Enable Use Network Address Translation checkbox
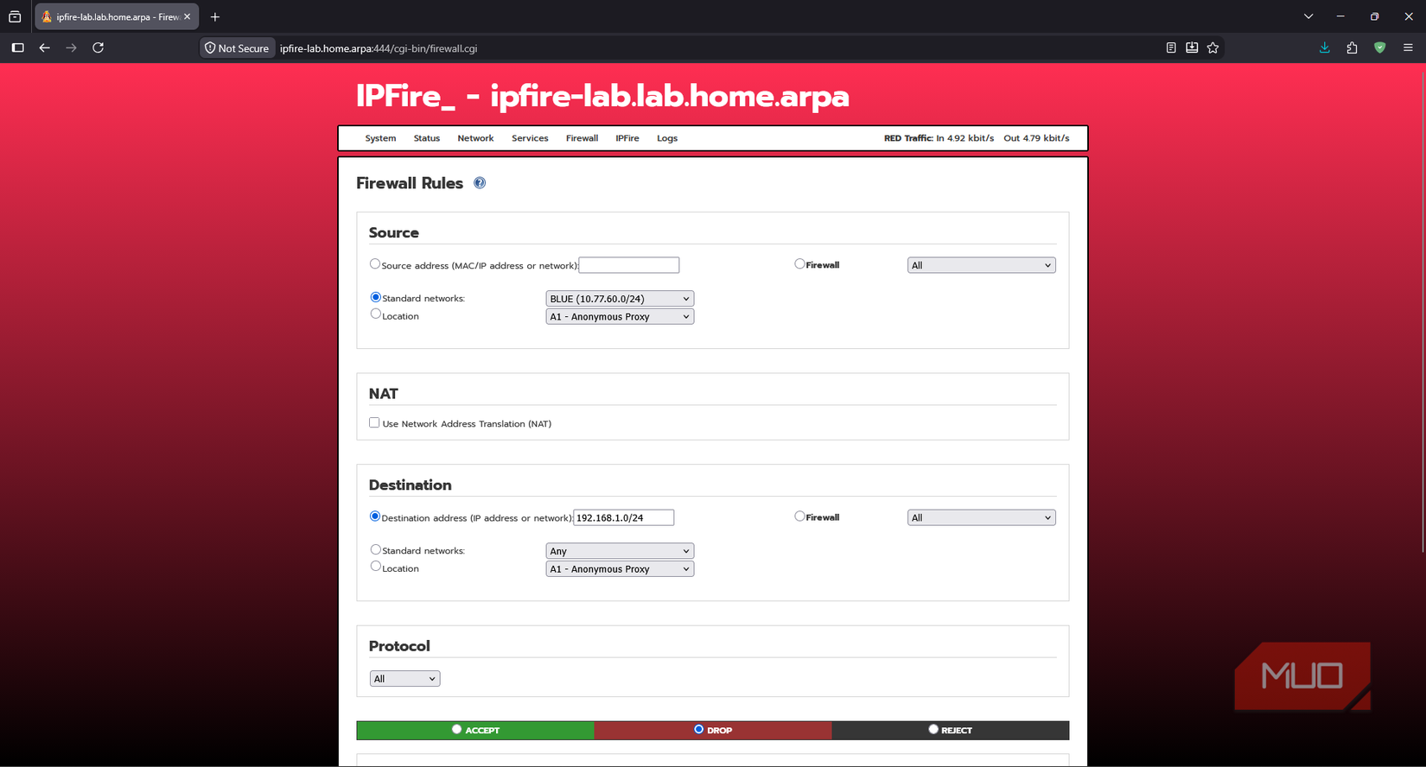Image resolution: width=1426 pixels, height=767 pixels. click(x=374, y=423)
